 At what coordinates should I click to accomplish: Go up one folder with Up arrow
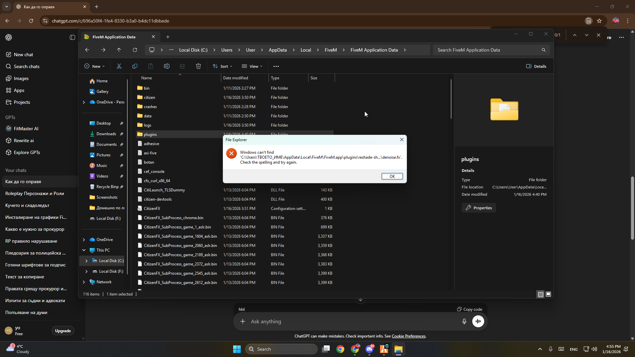(x=119, y=50)
